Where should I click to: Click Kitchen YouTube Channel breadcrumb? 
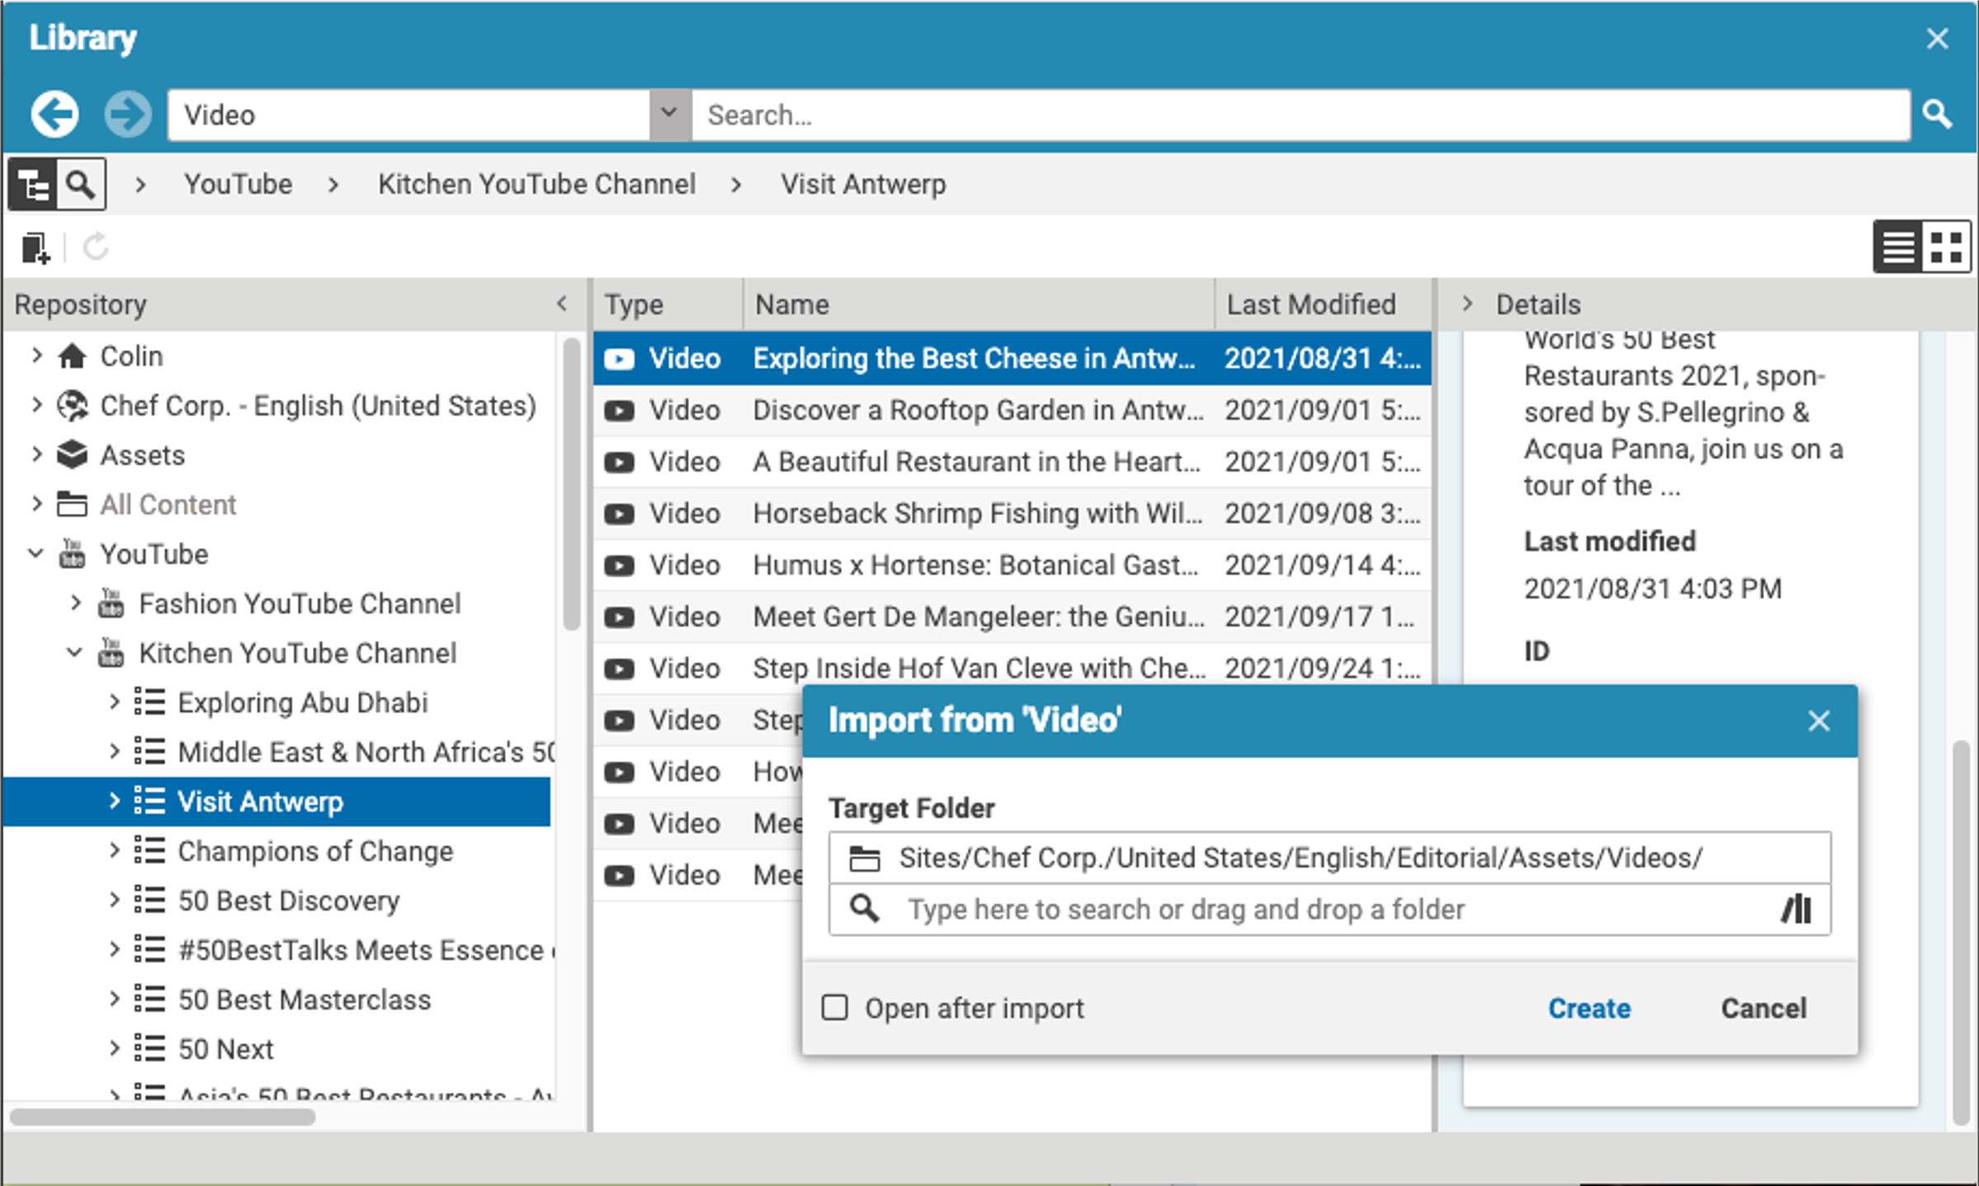536,184
